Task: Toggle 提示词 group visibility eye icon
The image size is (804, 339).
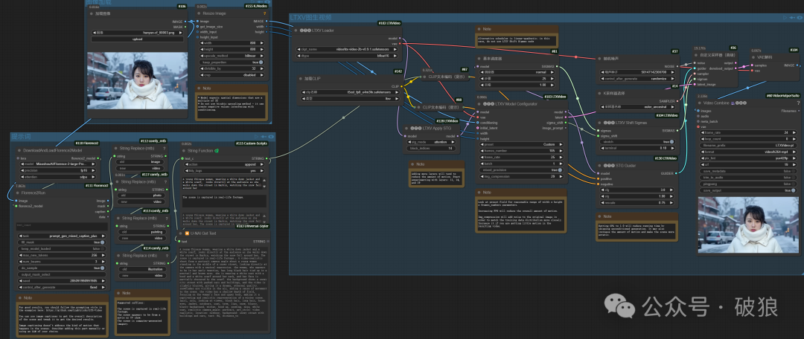Action: click(270, 137)
